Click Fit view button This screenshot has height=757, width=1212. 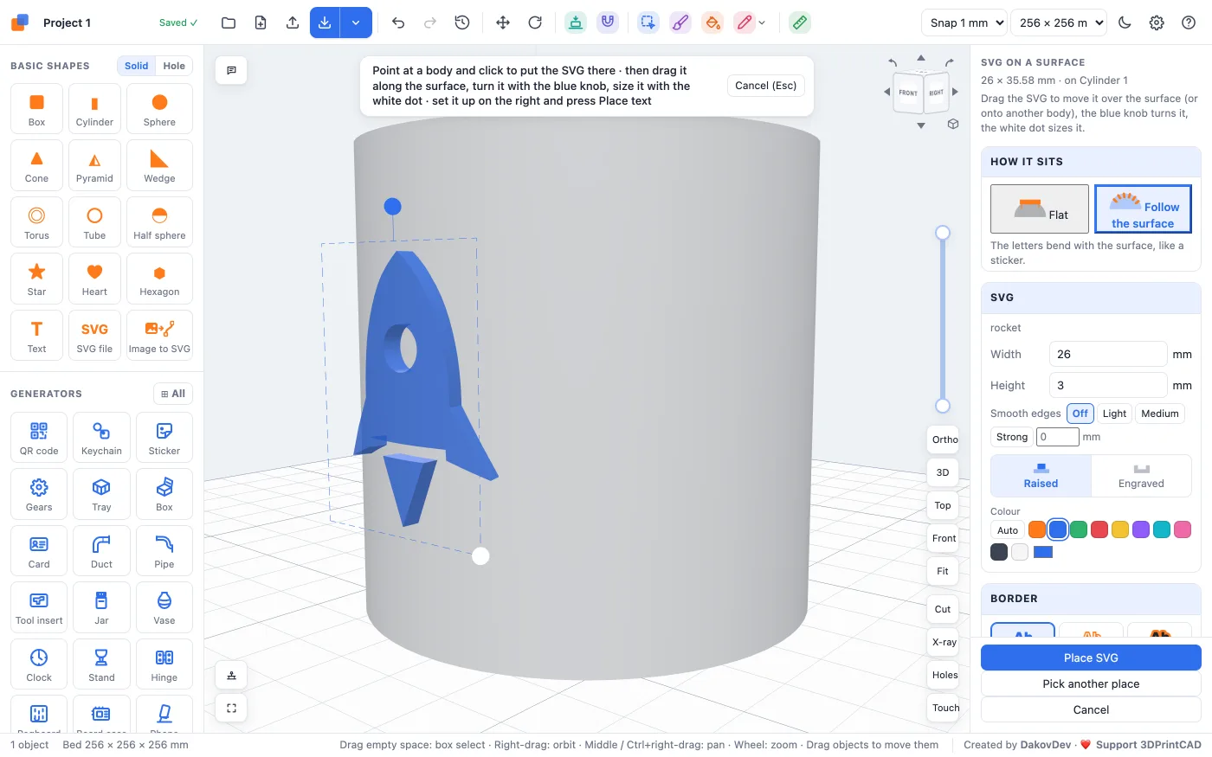944,571
